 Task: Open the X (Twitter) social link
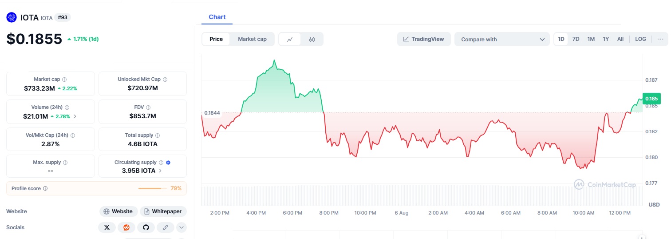(x=107, y=227)
